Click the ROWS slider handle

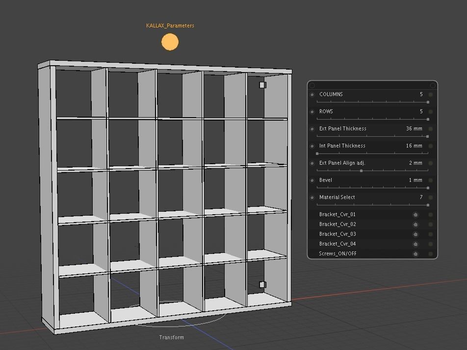point(428,118)
